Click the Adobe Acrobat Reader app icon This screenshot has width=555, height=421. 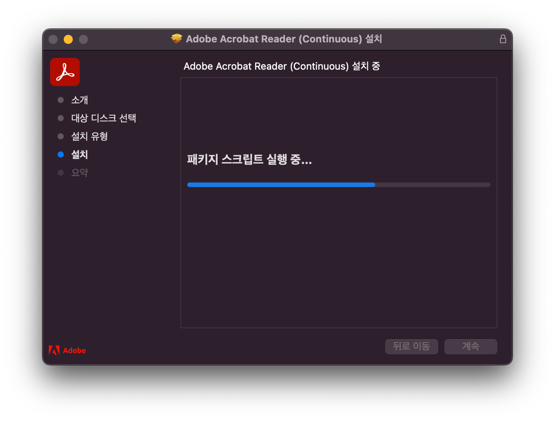pos(64,72)
